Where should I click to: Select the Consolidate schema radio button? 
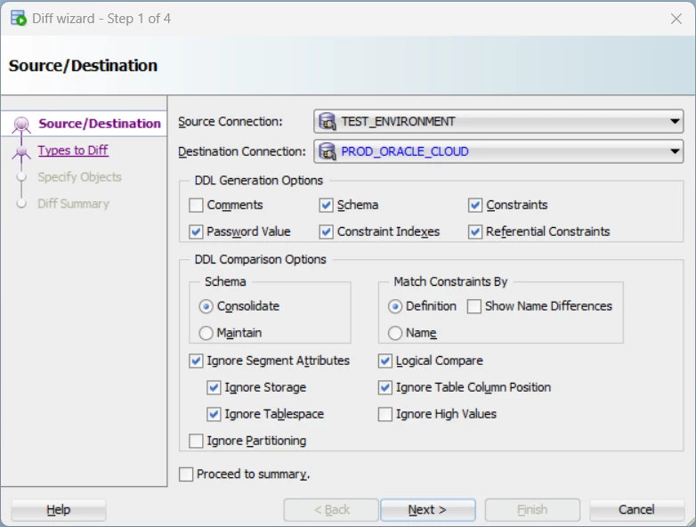[206, 306]
